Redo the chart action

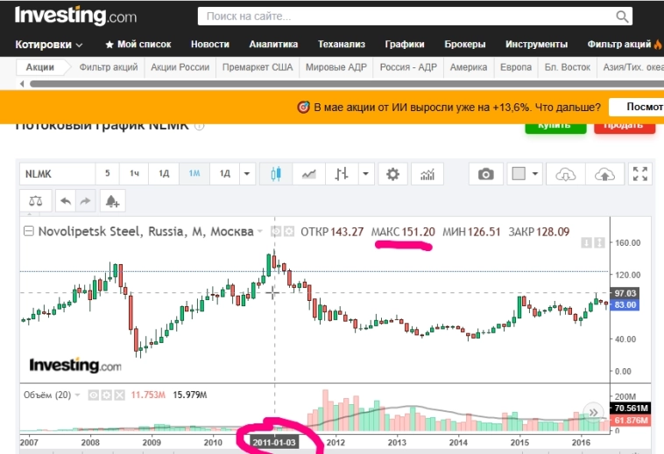click(85, 201)
